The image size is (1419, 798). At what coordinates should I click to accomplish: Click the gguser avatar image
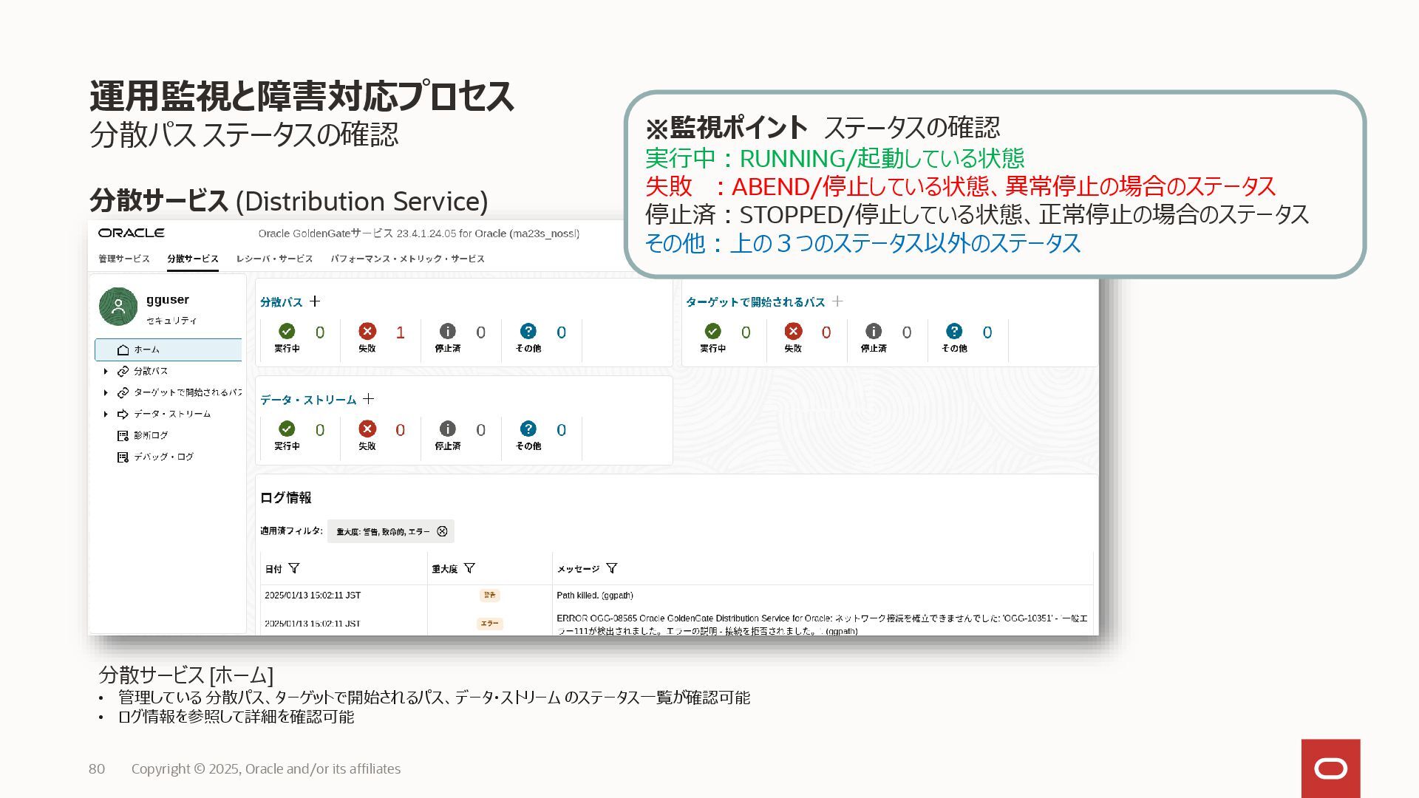click(x=118, y=307)
